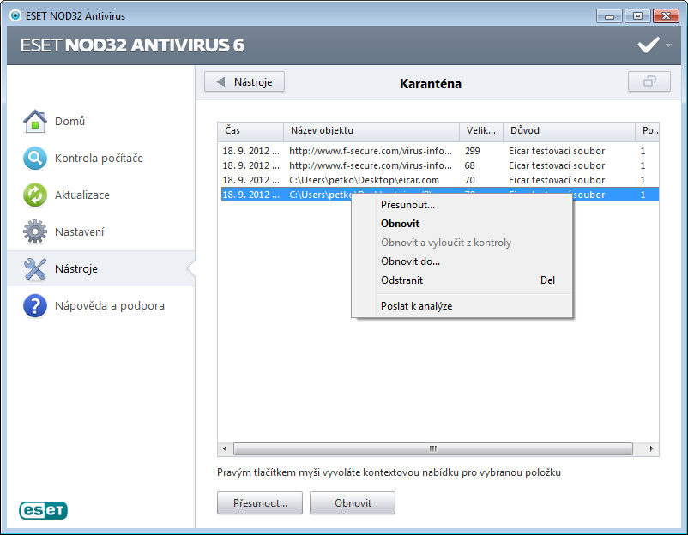The height and width of the screenshot is (535, 688).
Task: Click the scrollbar left arrow
Action: click(x=225, y=448)
